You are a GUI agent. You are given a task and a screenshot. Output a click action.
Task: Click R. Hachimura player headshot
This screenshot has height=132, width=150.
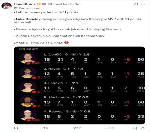point(28,101)
